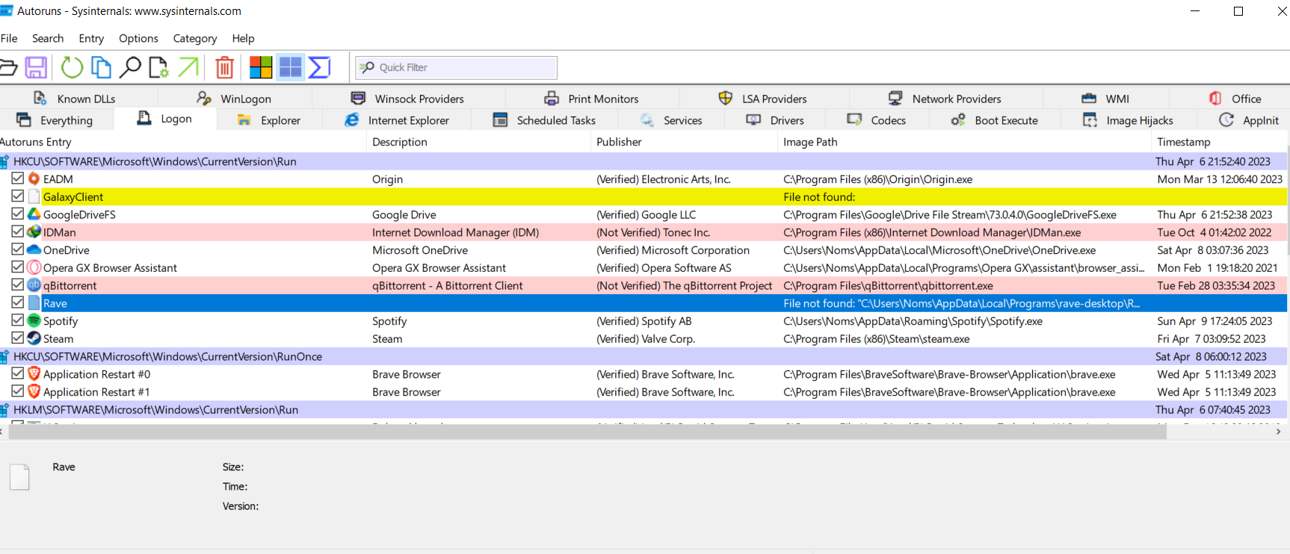Select the Brave icon for Application Restart #1
Viewport: 1290px width, 554px height.
(34, 392)
